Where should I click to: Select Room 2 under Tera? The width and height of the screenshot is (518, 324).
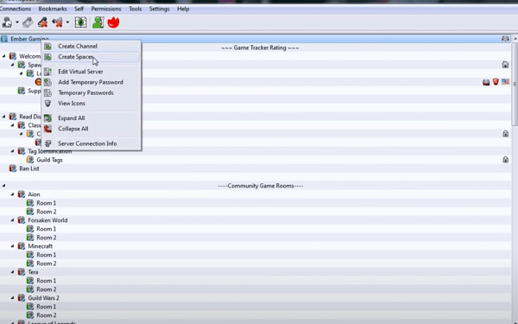pos(47,289)
